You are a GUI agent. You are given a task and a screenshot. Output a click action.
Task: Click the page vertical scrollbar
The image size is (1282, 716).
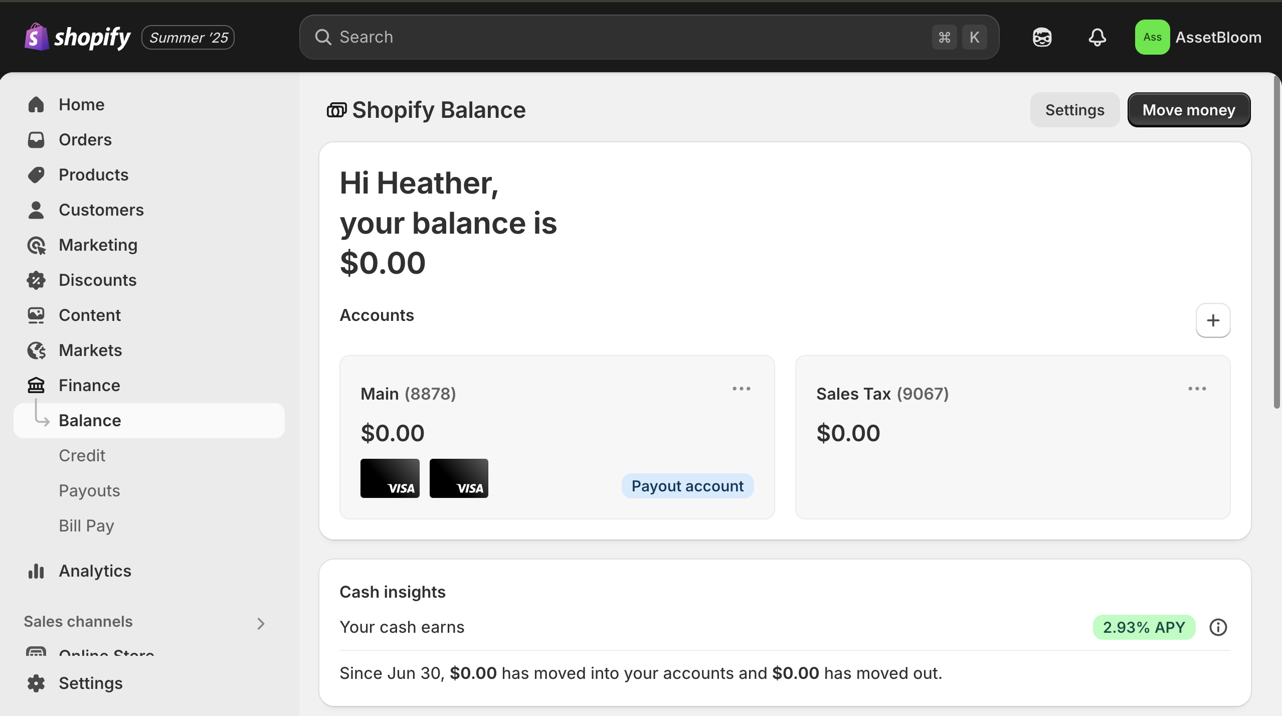(x=1276, y=243)
